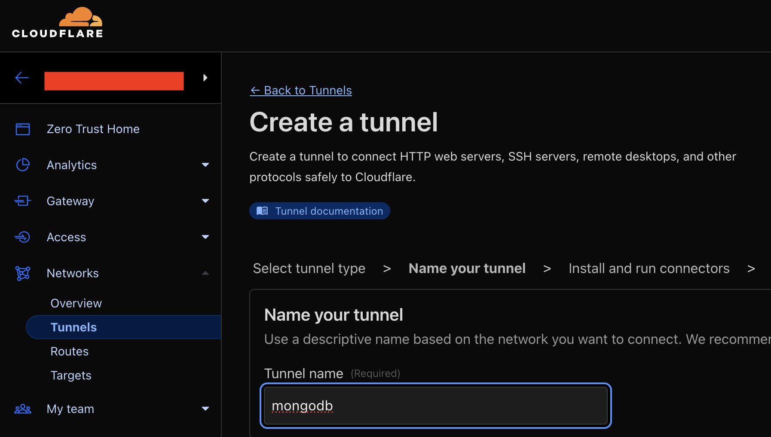This screenshot has width=771, height=437.
Task: Click the Gateway icon
Action: tap(23, 201)
